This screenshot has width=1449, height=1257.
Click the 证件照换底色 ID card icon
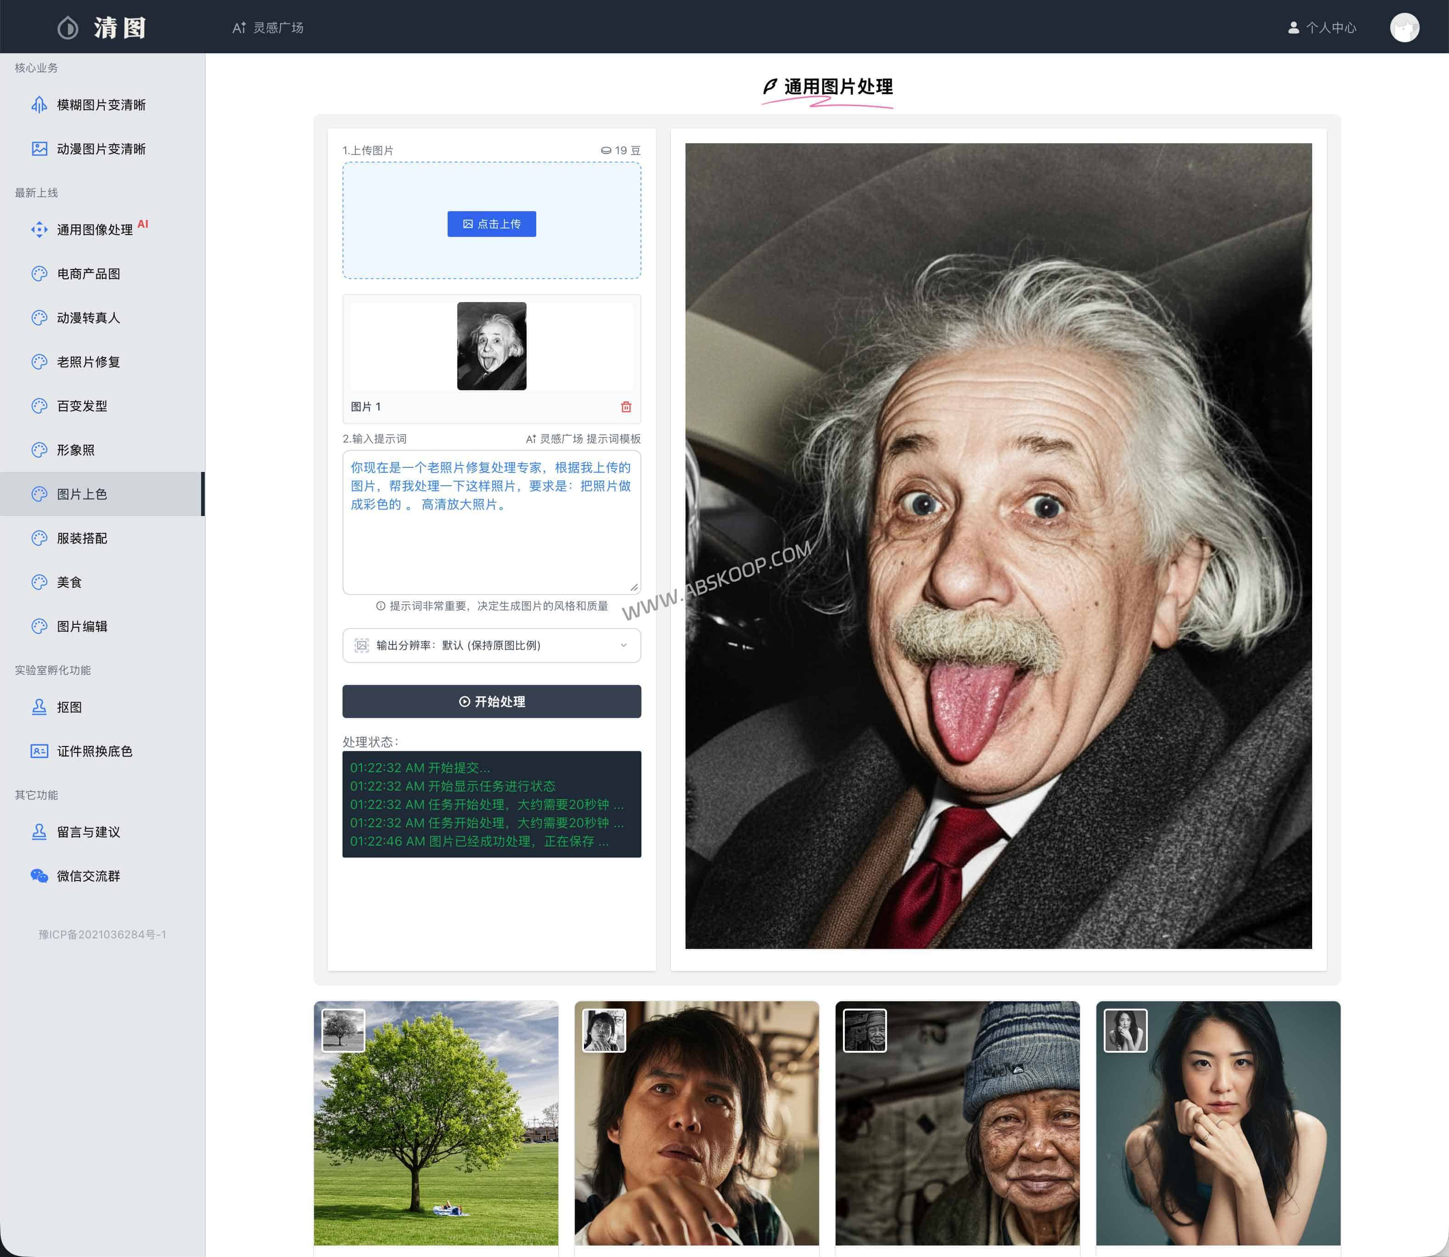click(x=39, y=751)
